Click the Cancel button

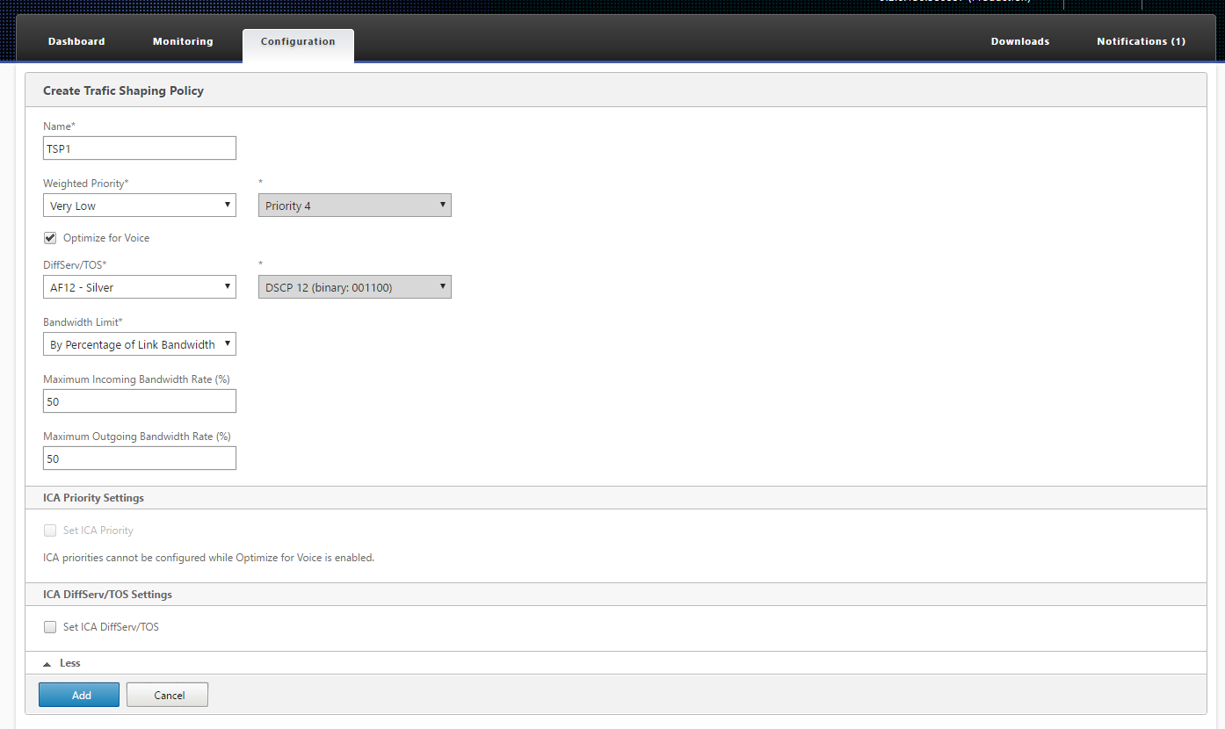click(x=168, y=695)
